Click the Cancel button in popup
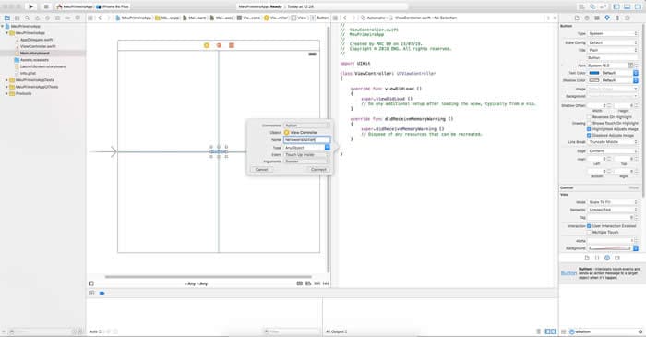 coord(261,169)
